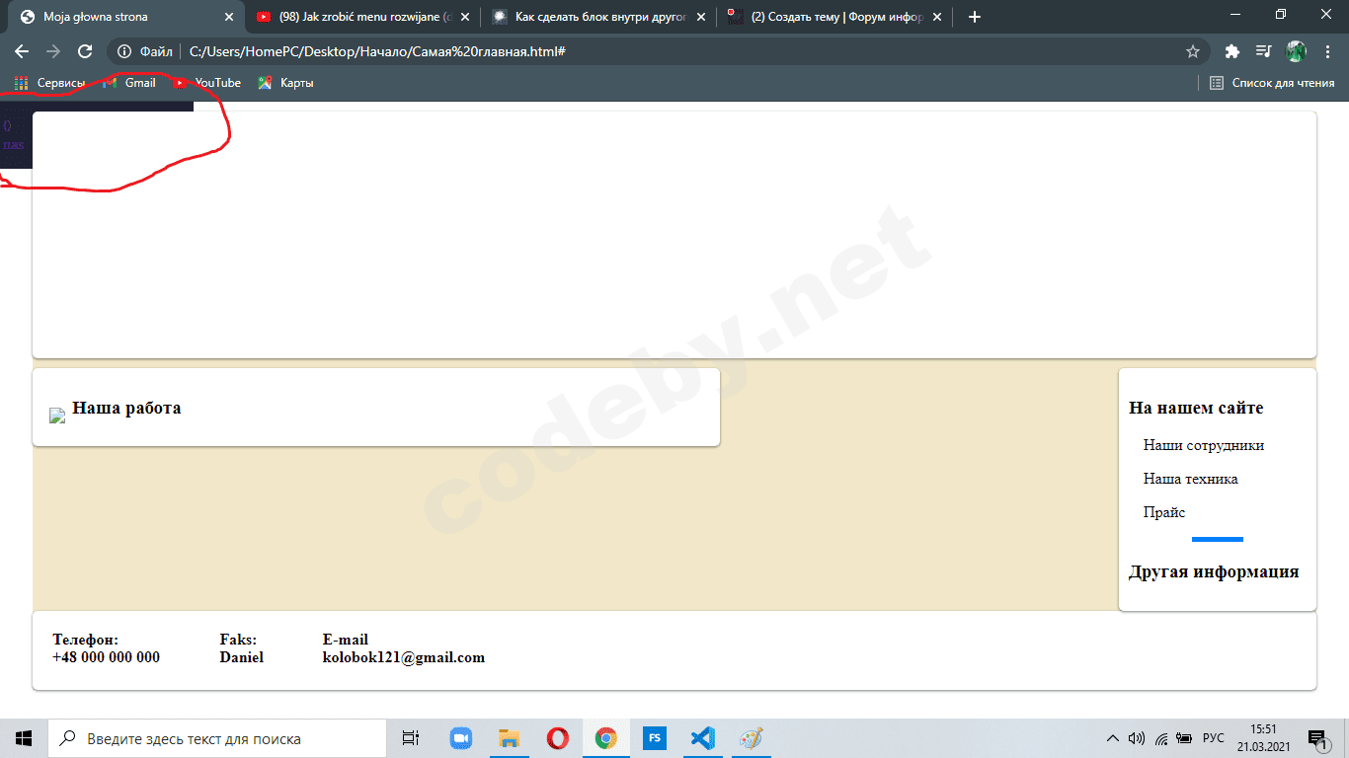Open the Chrome three-dot menu

pos(1326,51)
